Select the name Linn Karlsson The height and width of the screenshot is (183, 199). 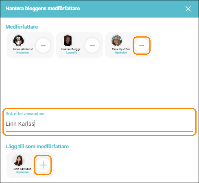point(22,169)
